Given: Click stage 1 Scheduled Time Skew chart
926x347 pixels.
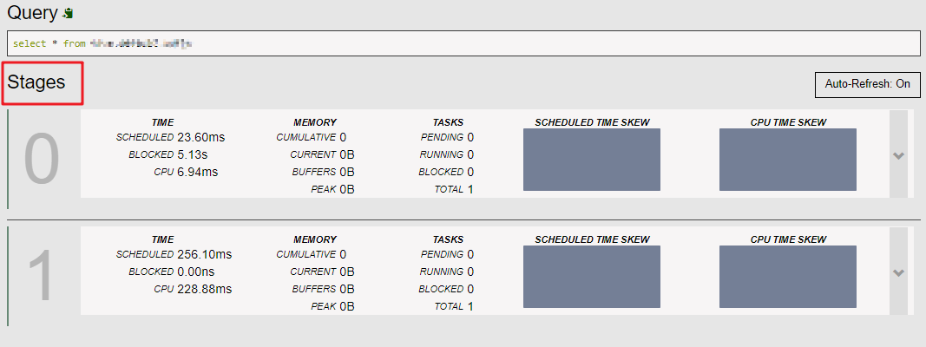Looking at the screenshot, I should (x=592, y=277).
